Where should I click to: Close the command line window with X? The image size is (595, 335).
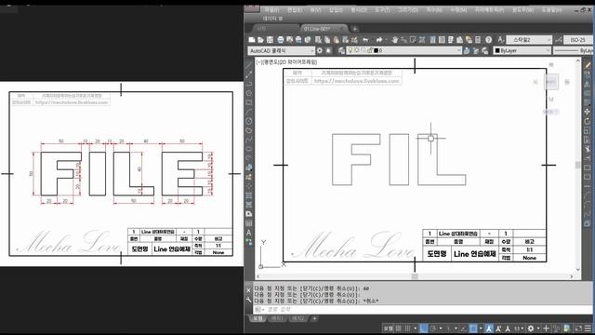pos(249,290)
